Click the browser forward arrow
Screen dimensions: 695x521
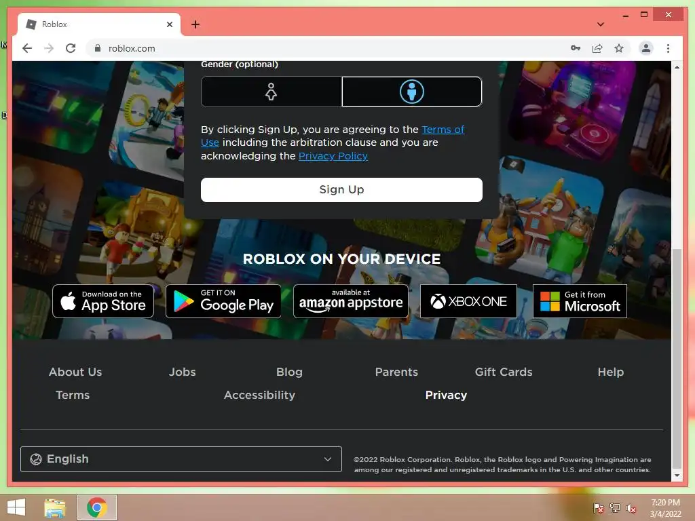tap(49, 48)
